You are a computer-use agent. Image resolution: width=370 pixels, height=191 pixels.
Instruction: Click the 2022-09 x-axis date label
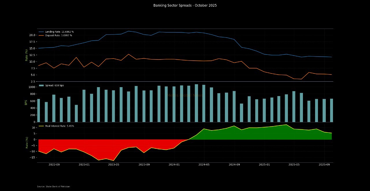coord(54,165)
